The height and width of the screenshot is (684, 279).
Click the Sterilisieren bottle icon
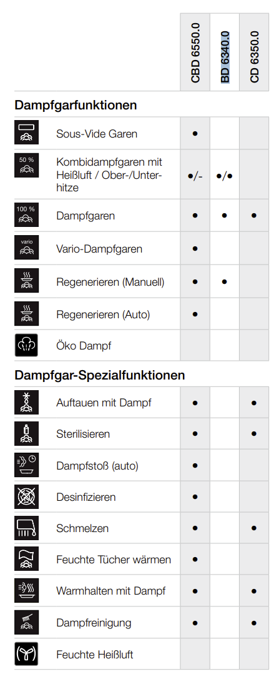pos(27,434)
